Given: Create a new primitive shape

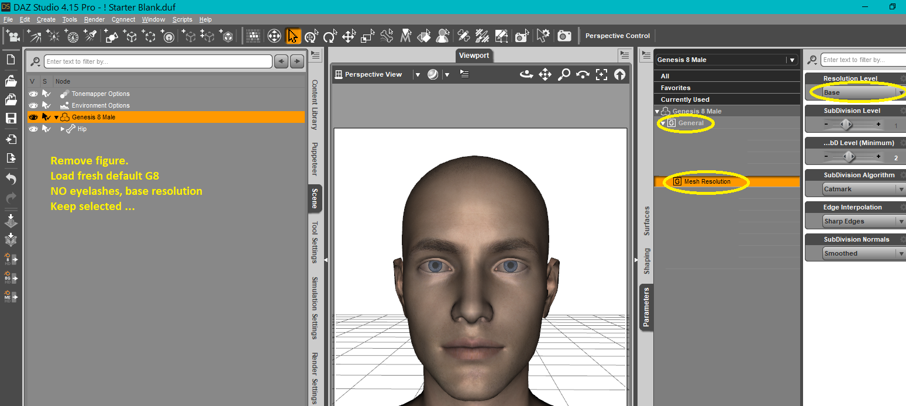Looking at the screenshot, I should [112, 36].
